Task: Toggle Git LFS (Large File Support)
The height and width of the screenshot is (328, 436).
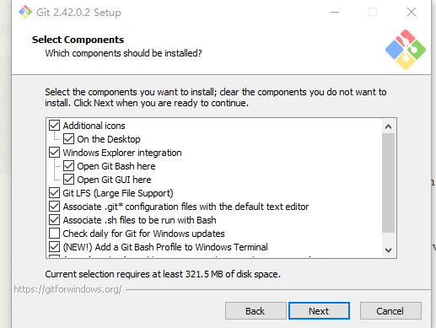Action: [55, 193]
